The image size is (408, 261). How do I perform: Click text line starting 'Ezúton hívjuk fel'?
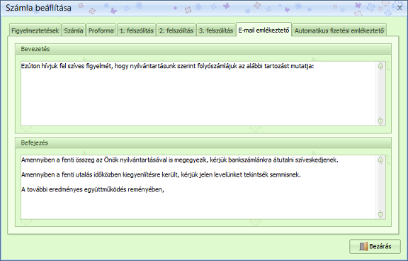[x=167, y=66]
